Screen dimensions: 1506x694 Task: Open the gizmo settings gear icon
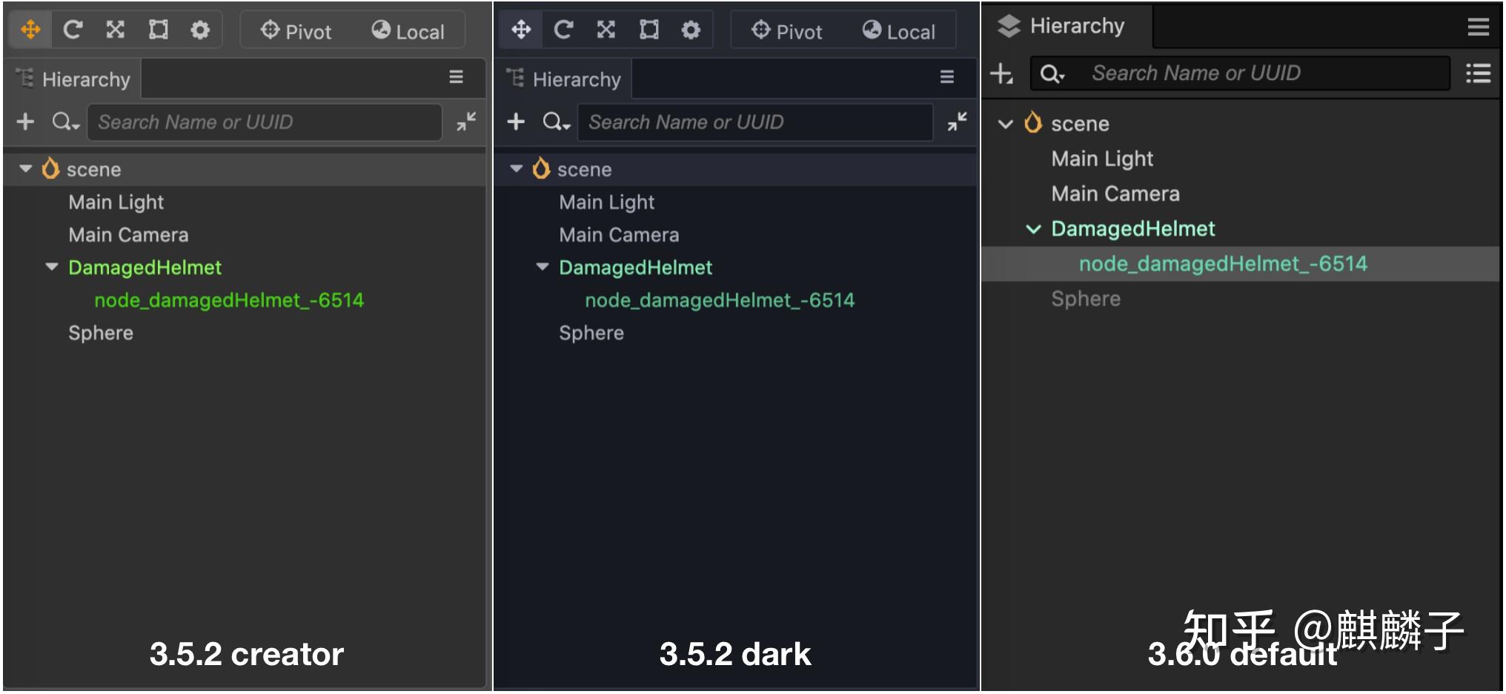[x=199, y=30]
